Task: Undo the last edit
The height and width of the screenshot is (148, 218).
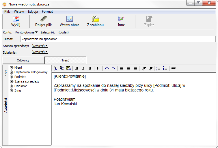Action: coord(107,68)
